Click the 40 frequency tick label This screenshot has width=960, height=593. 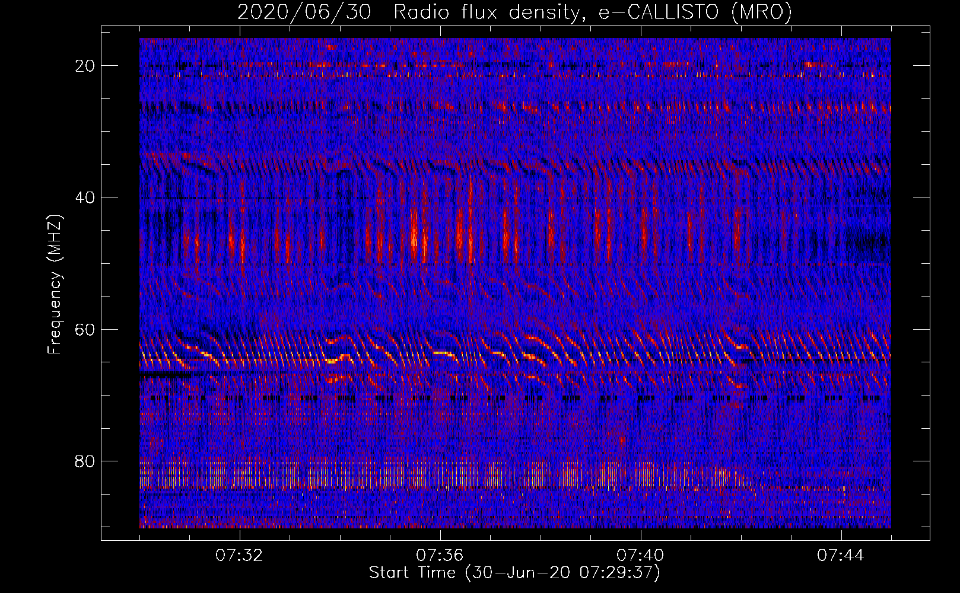[85, 197]
